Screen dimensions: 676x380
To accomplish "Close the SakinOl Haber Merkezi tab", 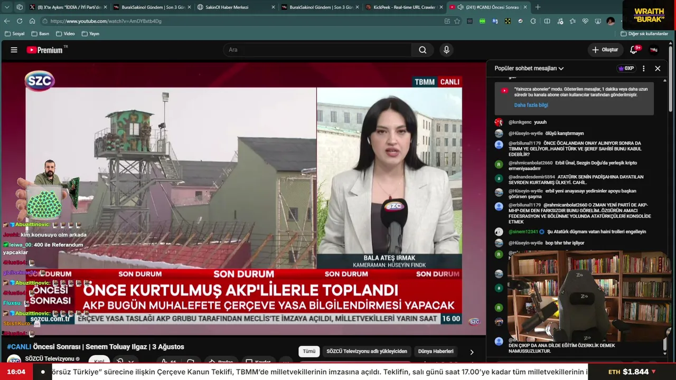I will [273, 7].
